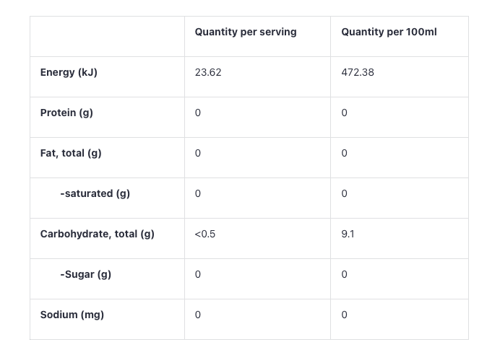Click the 'Quantity per 100ml' column header
The width and height of the screenshot is (500, 355).
[389, 32]
